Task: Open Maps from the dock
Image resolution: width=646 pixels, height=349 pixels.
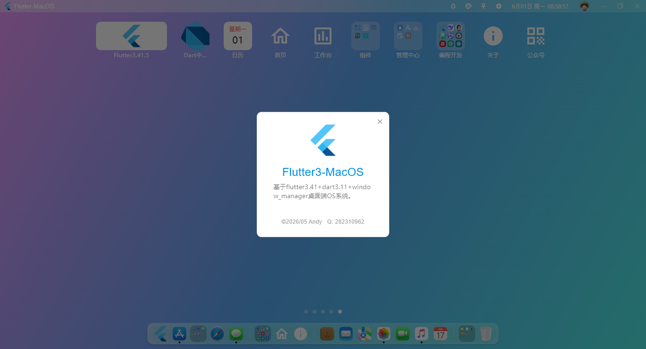Action: [365, 334]
